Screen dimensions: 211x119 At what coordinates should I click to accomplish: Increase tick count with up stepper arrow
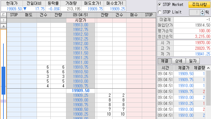(202, 11)
